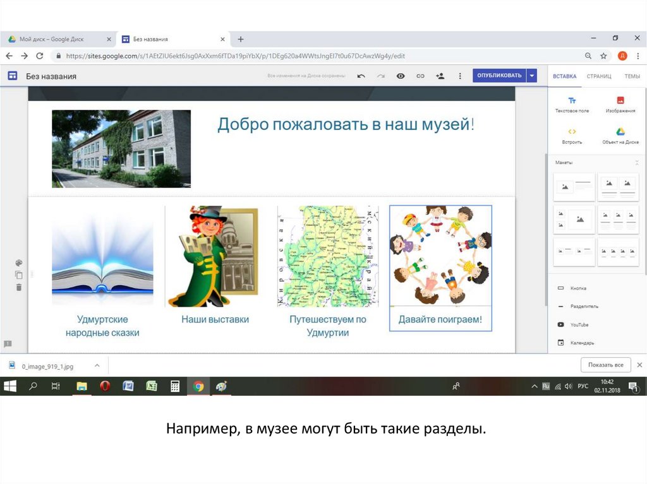Click the Удмуртские народные сказки caption
Viewport: 647px width, 484px height.
102,326
